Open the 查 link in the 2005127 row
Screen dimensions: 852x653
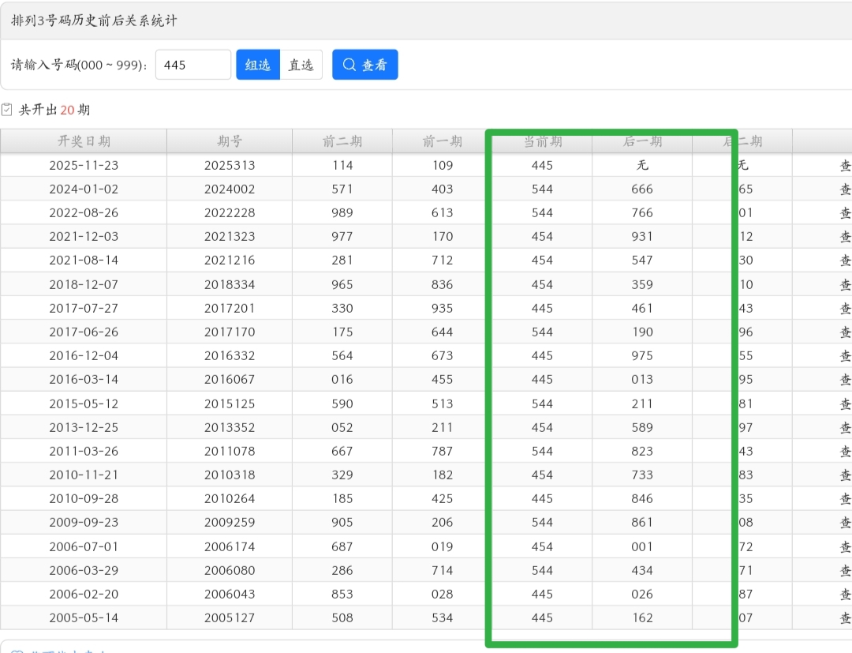(x=845, y=618)
